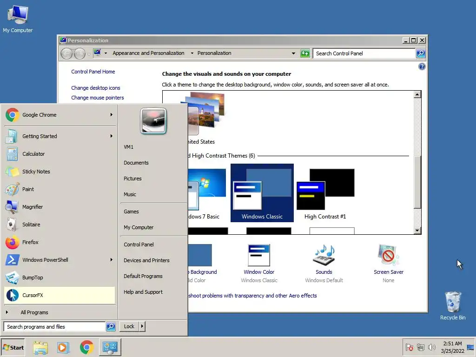
Task: Click in Search Control Panel field
Action: point(364,53)
